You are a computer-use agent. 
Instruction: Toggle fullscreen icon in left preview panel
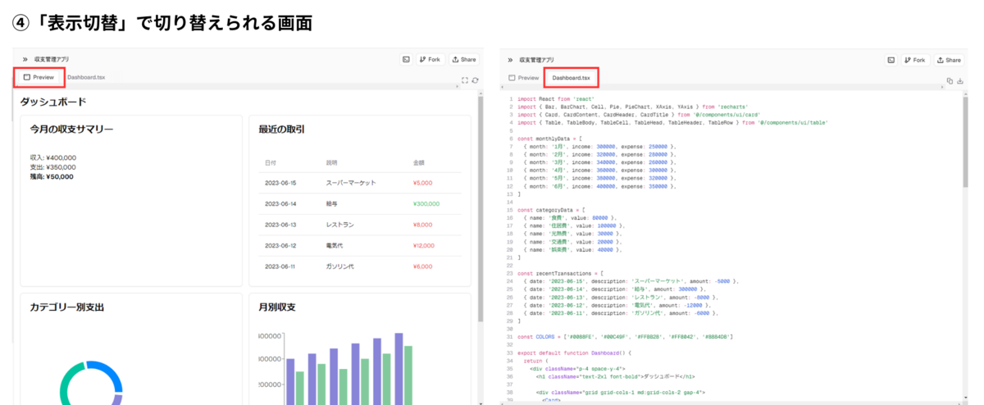point(465,80)
